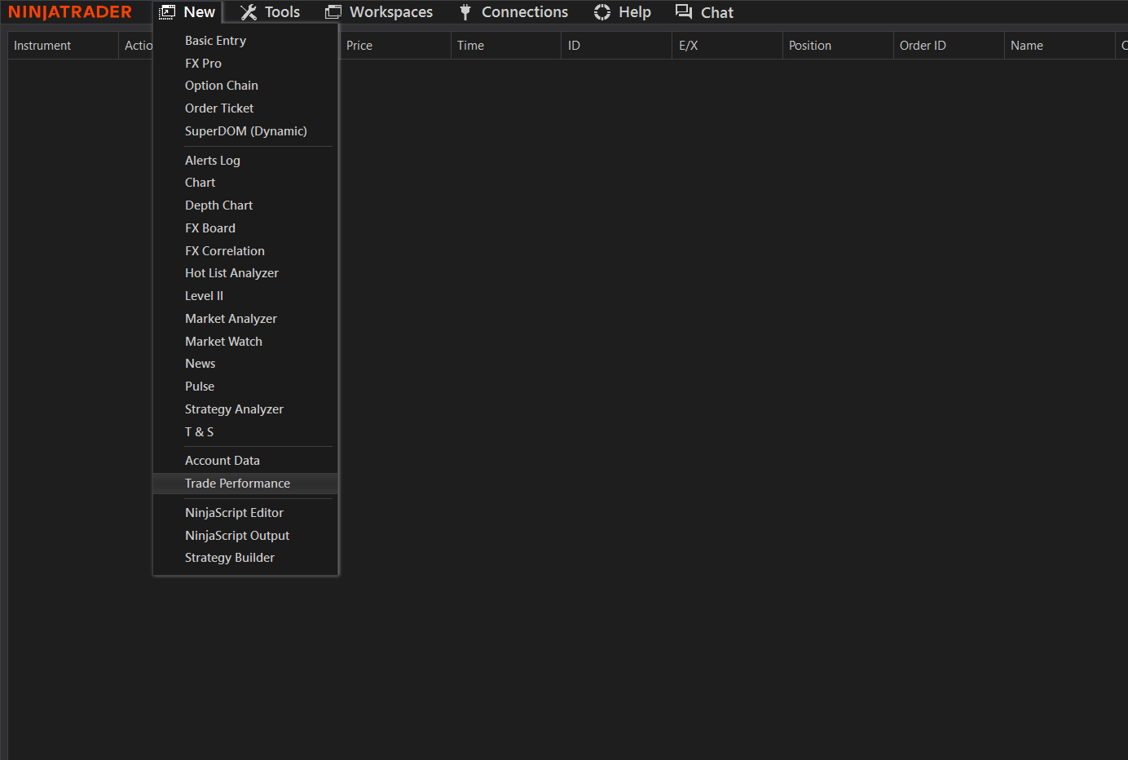Open the Alerts Log
Viewport: 1128px width, 760px height.
212,160
